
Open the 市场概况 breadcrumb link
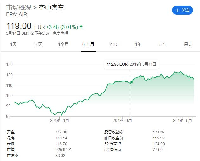(19, 8)
